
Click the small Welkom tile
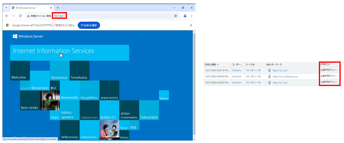[164, 95]
